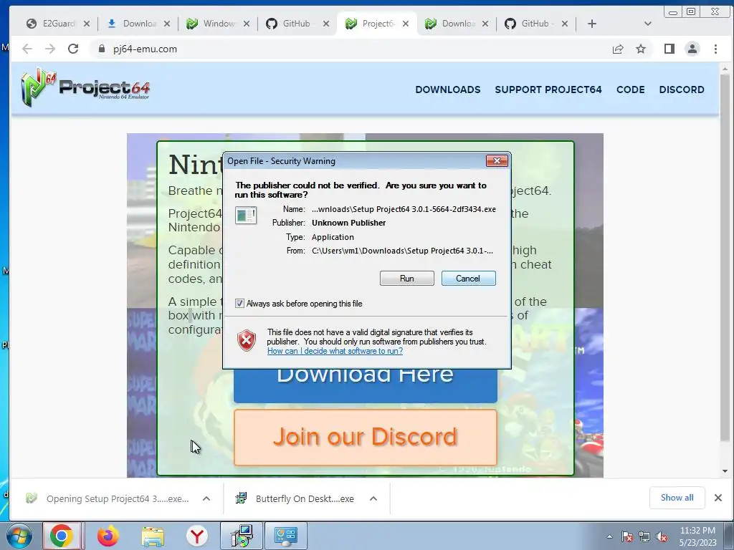Open the CODE nav item
The width and height of the screenshot is (734, 550).
631,90
